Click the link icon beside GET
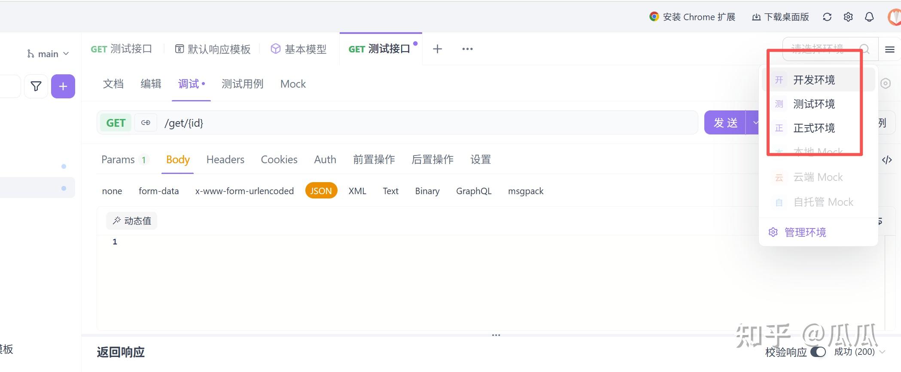Screen dimensions: 901x372 pos(146,123)
